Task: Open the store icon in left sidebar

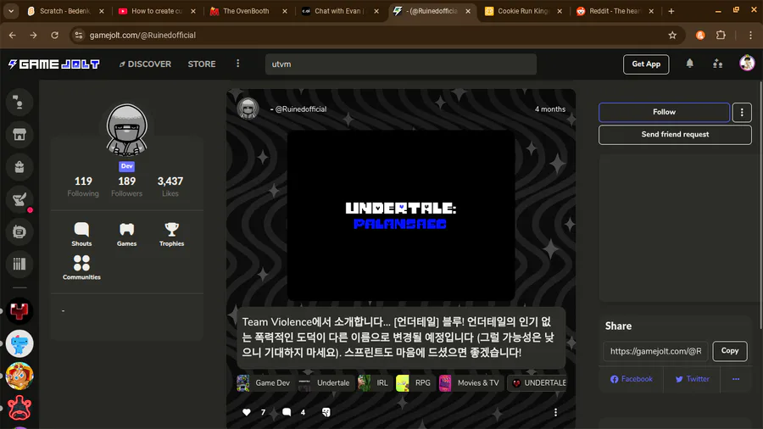Action: coord(19,135)
